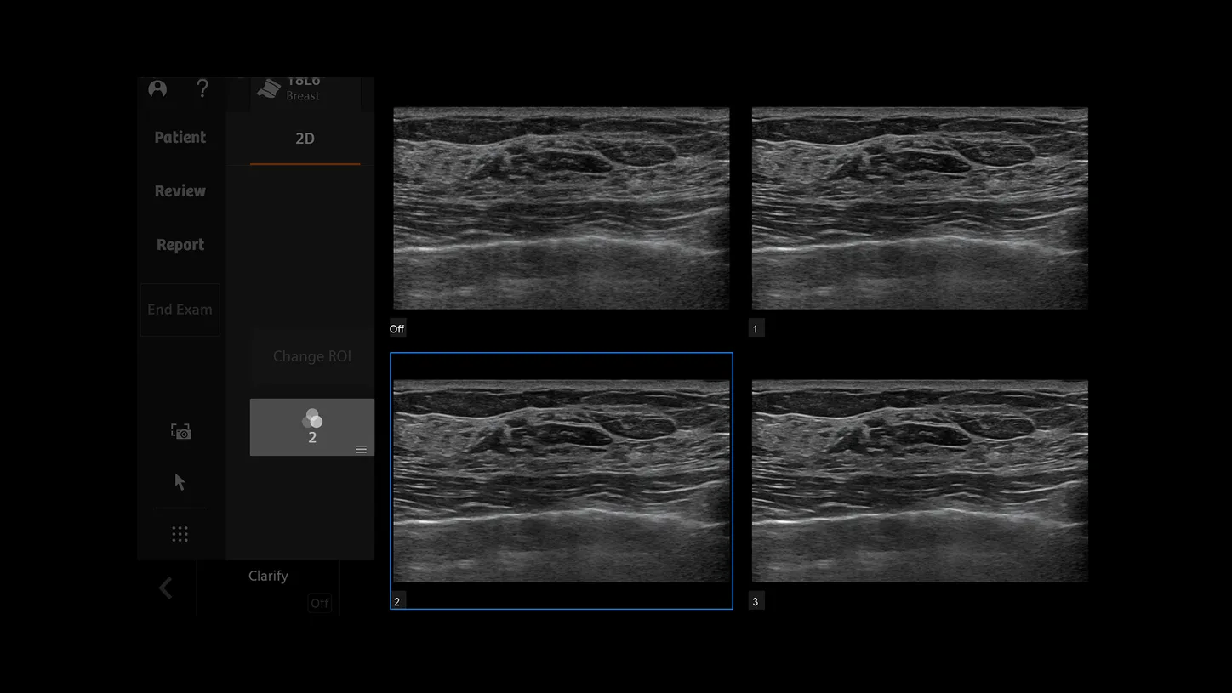Open help via question mark icon
Screen dimensions: 1232x693
[202, 88]
